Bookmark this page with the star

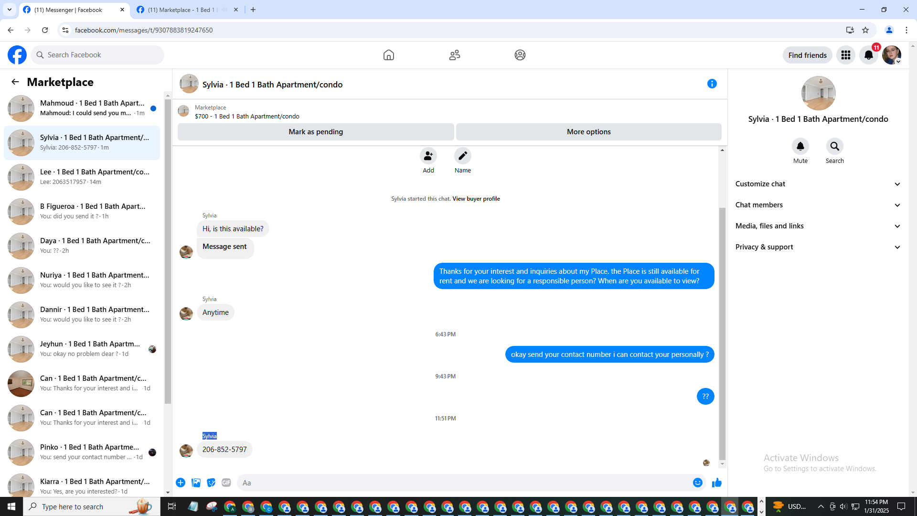click(865, 30)
